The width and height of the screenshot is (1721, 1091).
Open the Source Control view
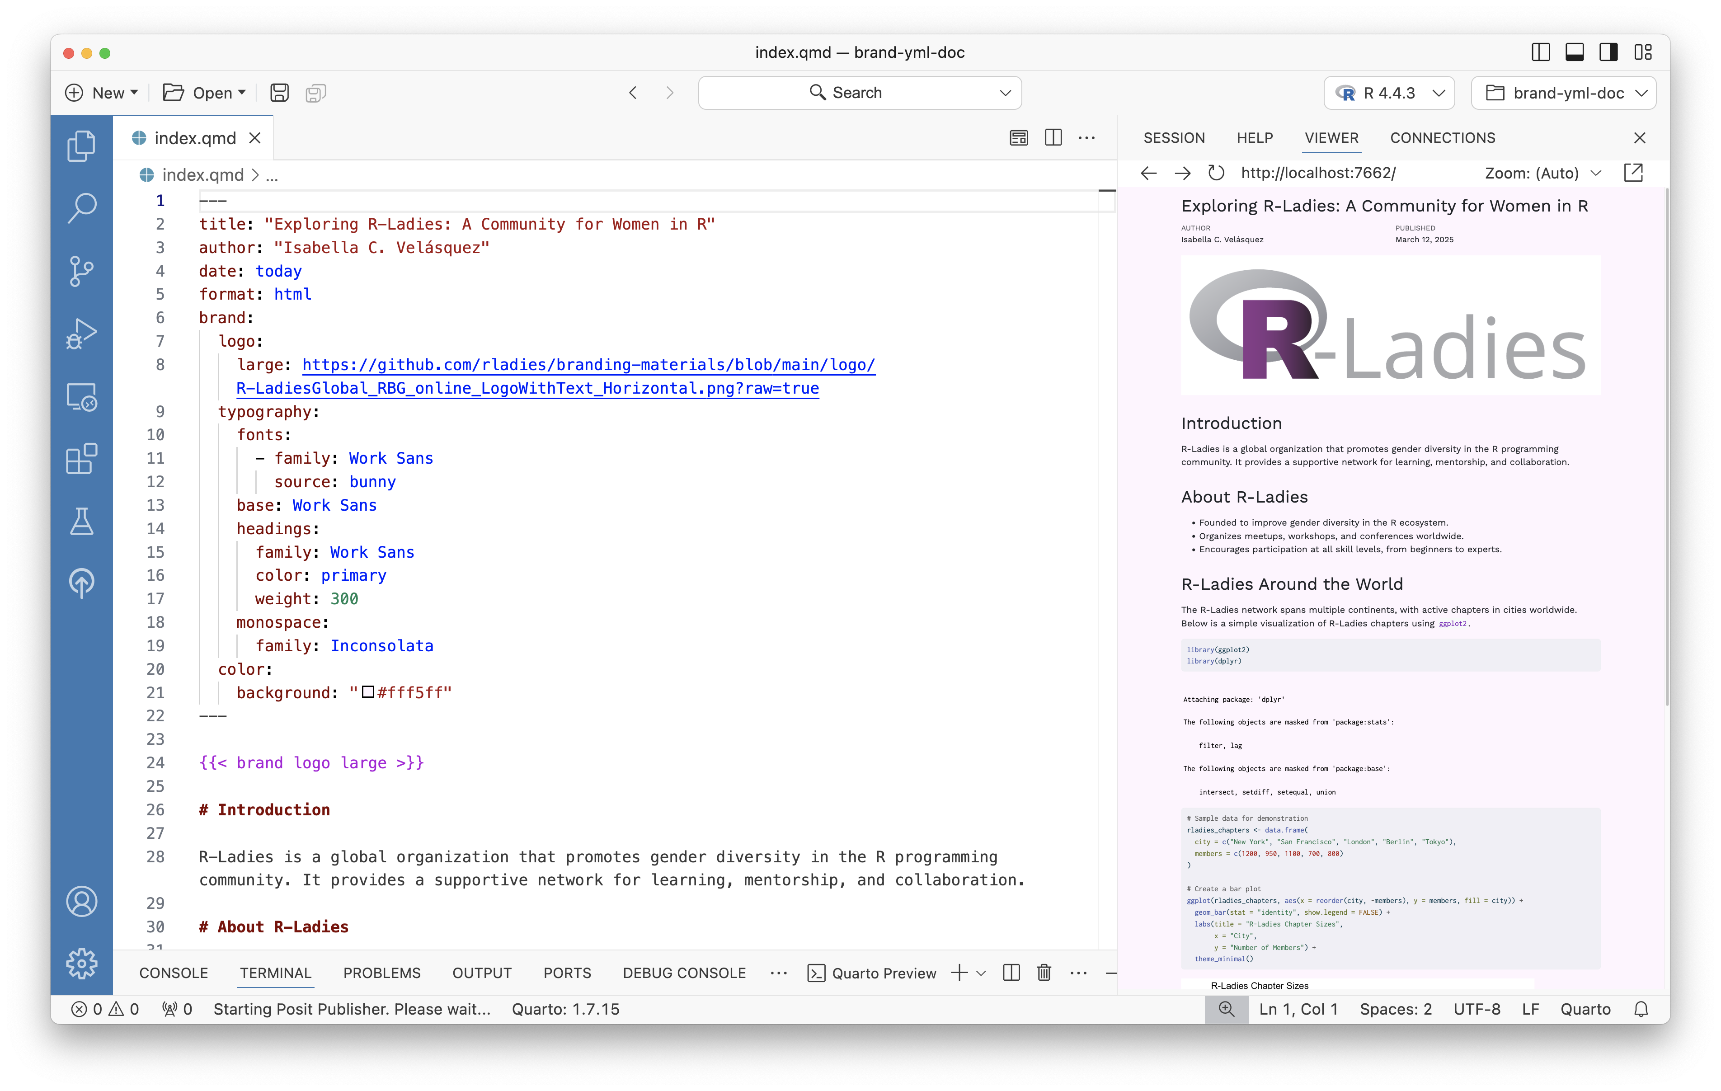point(81,270)
